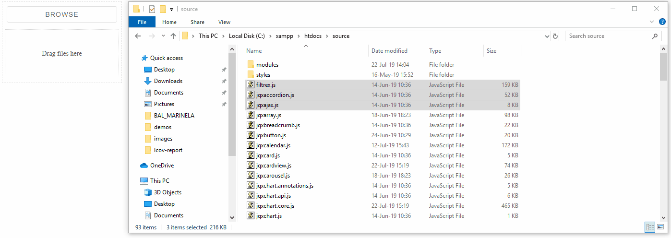Open pinned Documents under Quick access
671x238 pixels.
[x=168, y=93]
